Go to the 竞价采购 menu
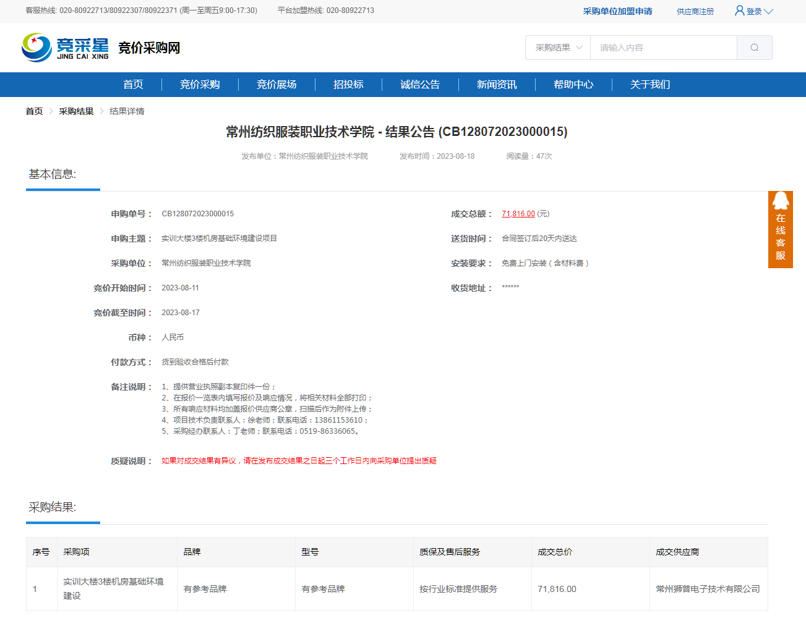 tap(200, 85)
